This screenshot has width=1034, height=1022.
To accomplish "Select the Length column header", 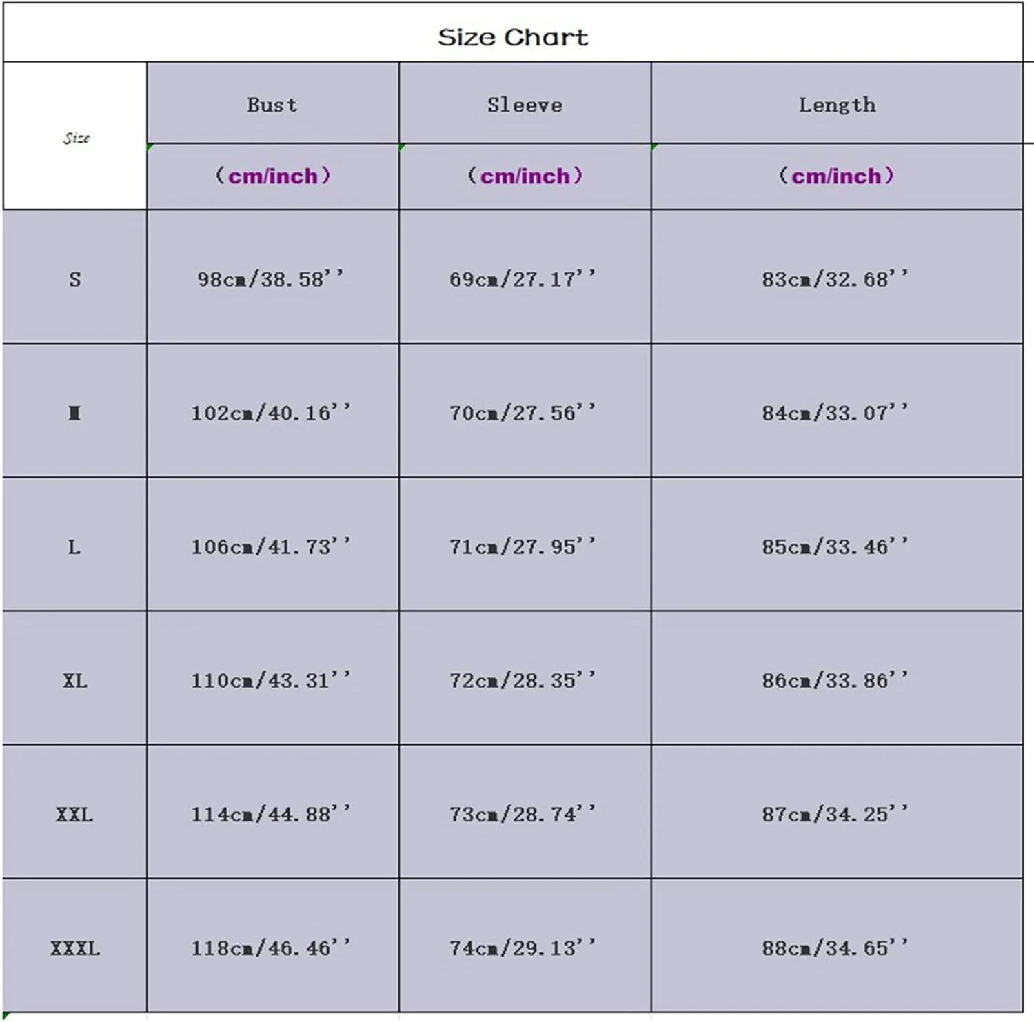I will (837, 103).
